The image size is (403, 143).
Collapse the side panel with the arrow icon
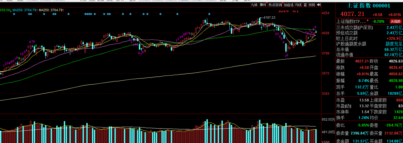[319, 5]
